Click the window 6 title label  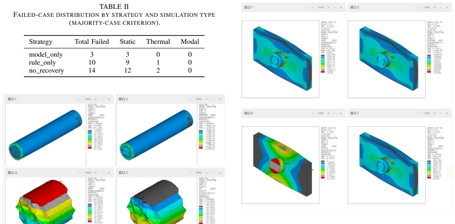coord(248,113)
